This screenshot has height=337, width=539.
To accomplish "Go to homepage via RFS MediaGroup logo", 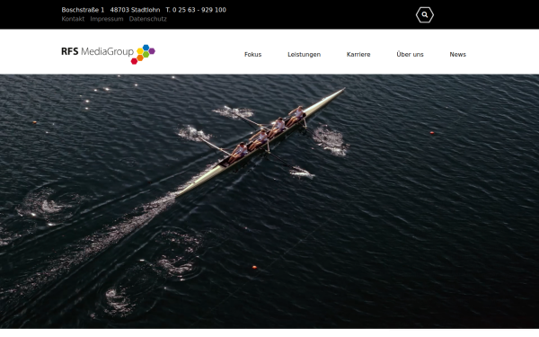I will tap(109, 54).
